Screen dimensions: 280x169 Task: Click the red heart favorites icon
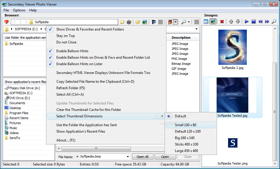(x=6, y=22)
